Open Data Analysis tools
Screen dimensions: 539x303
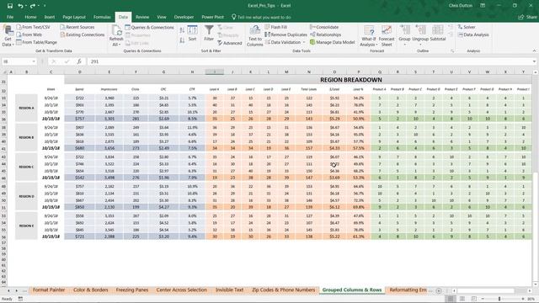[473, 35]
